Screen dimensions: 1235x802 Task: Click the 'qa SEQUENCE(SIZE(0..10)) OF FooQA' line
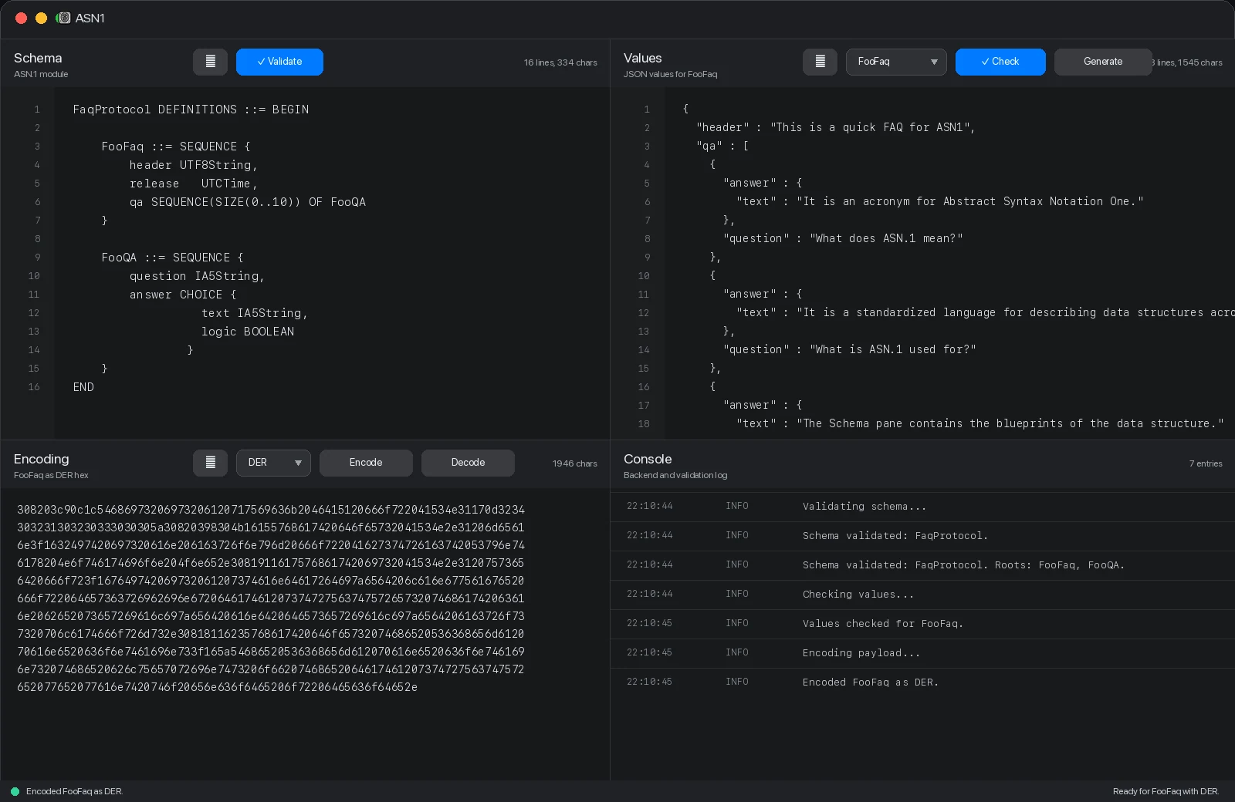coord(247,202)
